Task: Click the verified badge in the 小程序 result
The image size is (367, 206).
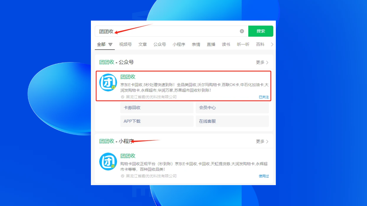Action: pos(123,176)
